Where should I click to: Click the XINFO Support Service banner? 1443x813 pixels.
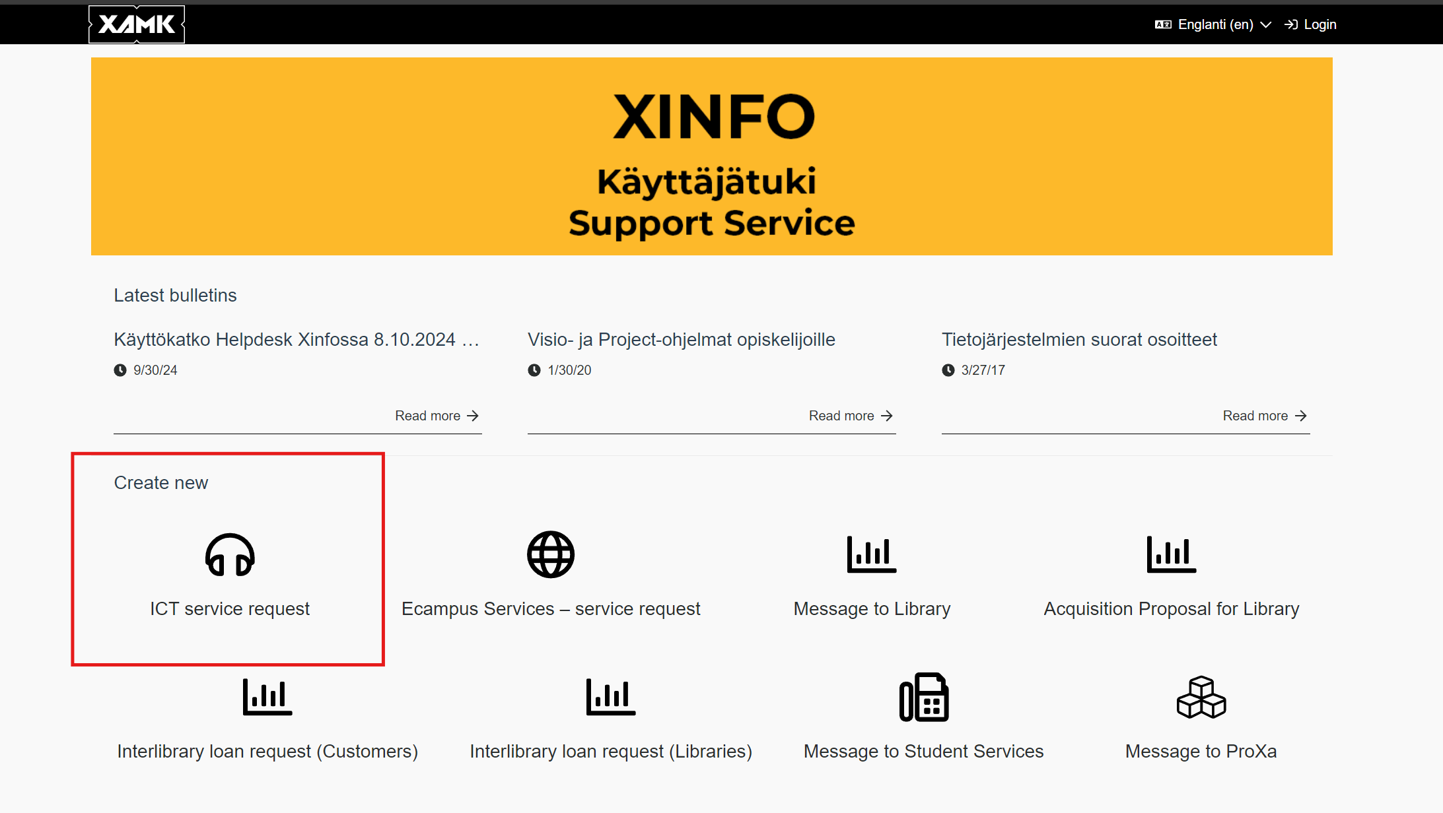click(x=711, y=156)
